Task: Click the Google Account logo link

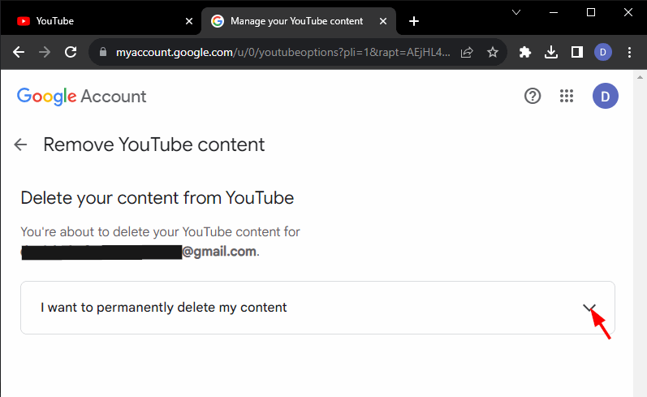Action: pos(82,97)
